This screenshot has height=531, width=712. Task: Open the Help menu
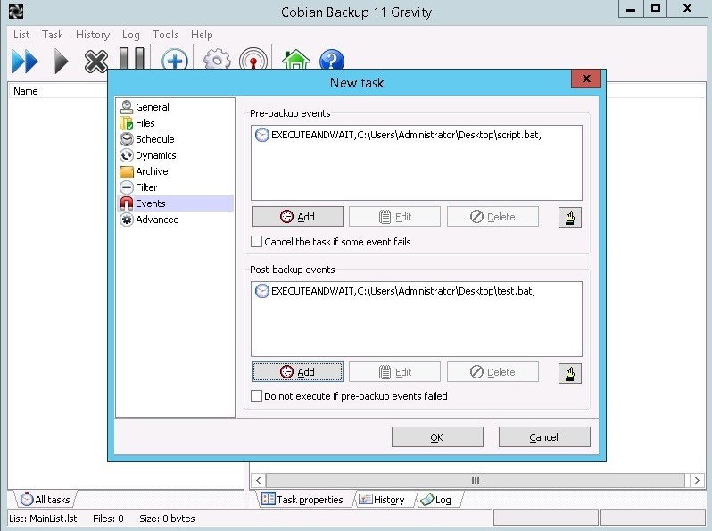pos(202,35)
